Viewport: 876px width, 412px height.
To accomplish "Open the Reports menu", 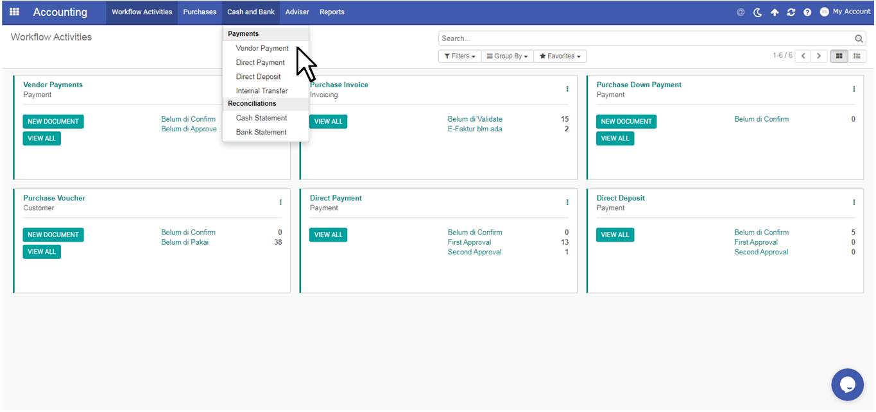I will (332, 12).
